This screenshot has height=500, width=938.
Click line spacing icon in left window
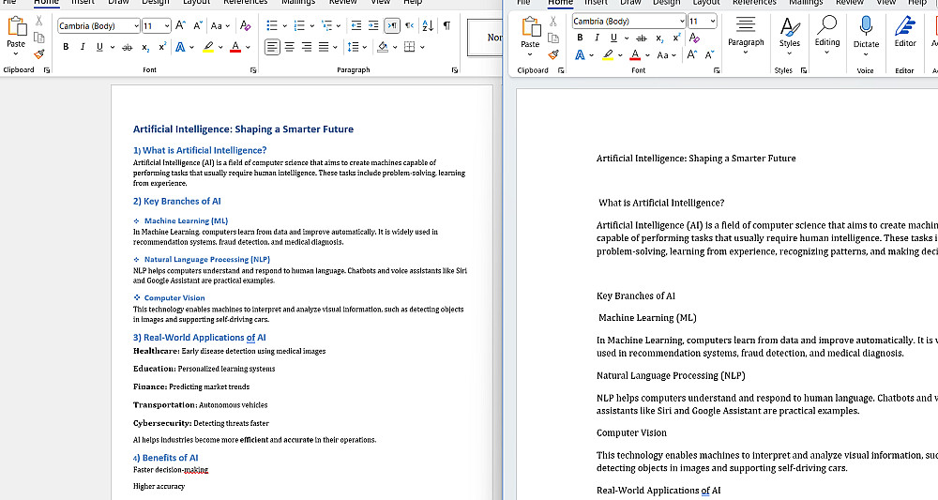[x=353, y=47]
